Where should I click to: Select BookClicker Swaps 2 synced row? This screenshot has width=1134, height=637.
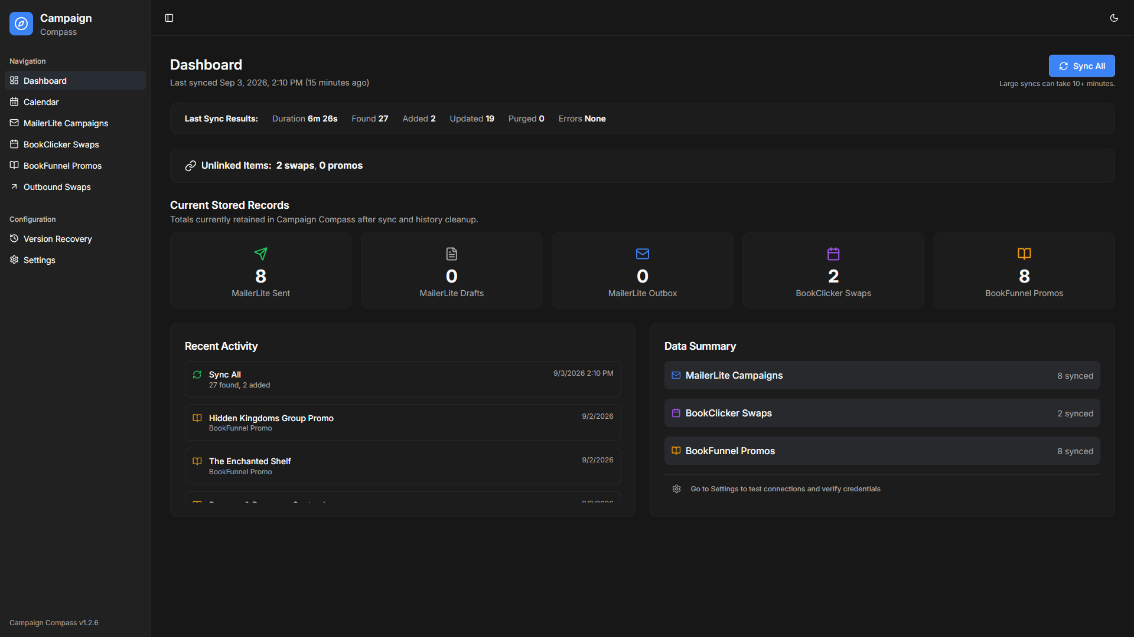pos(882,413)
